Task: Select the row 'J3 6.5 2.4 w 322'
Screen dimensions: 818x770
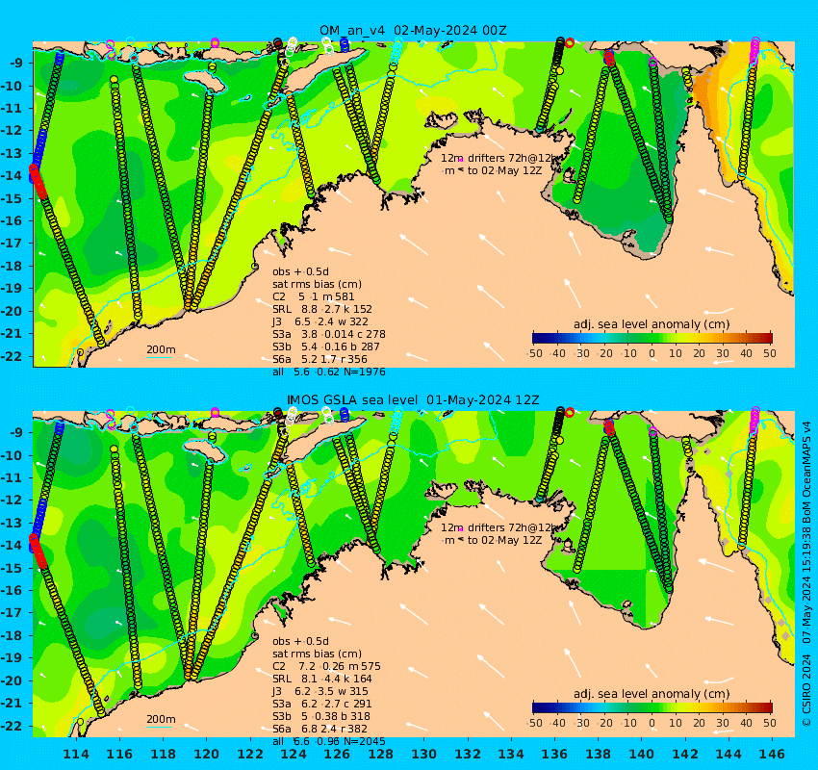Action: pyautogui.click(x=320, y=321)
